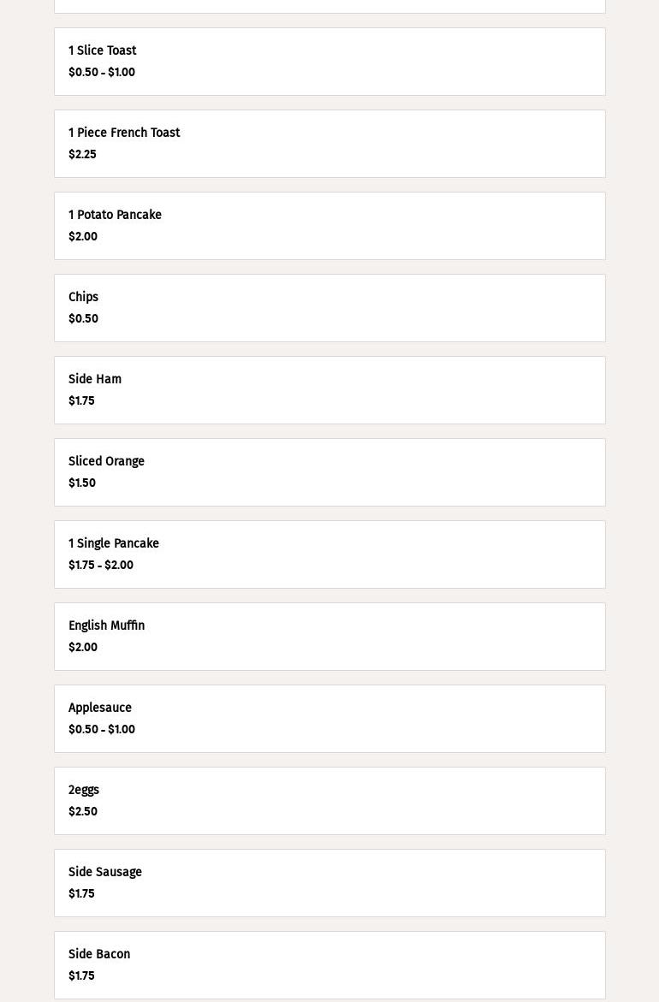Click the $0.50 – $1.00 price under Applesauce
This screenshot has height=1002, width=659.
pos(102,730)
